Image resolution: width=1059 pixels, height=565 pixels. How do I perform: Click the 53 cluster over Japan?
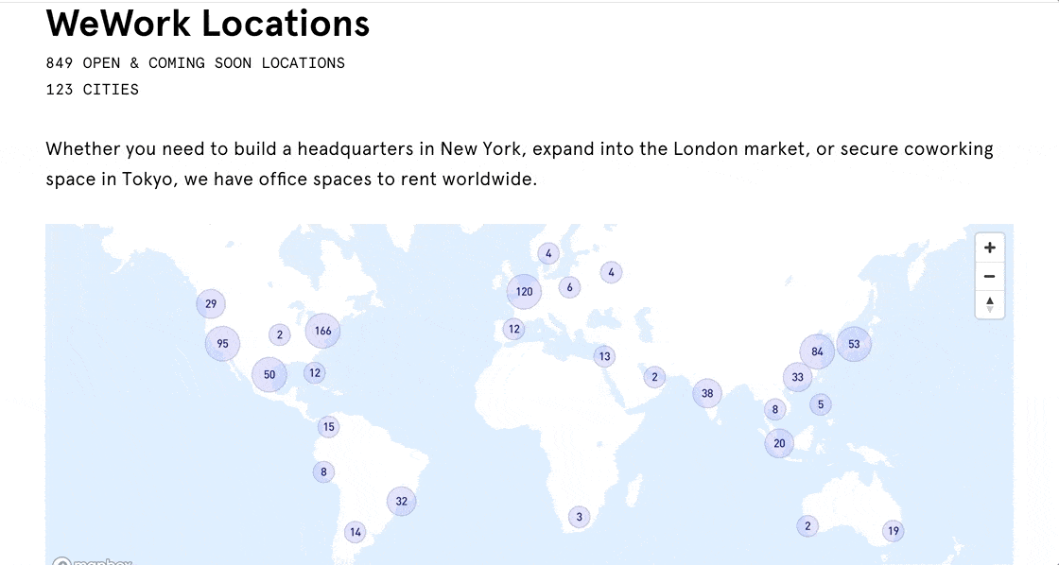coord(854,344)
